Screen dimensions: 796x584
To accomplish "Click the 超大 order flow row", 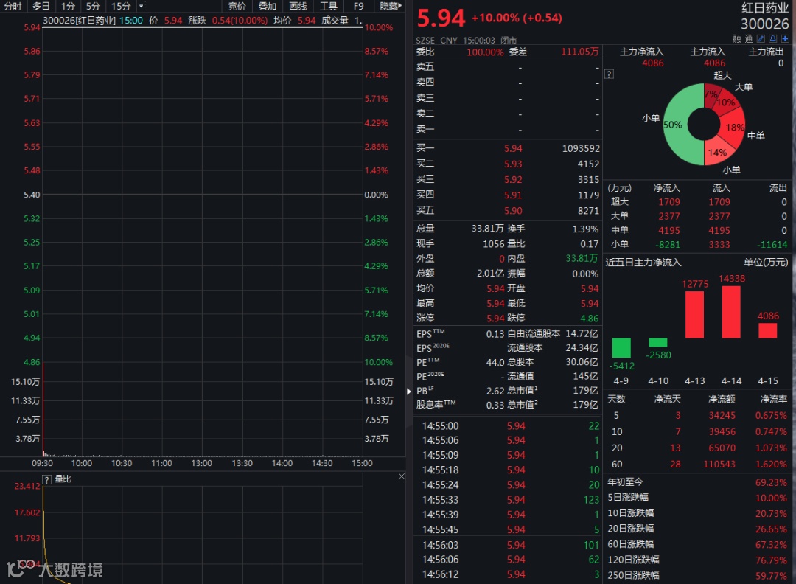I will pyautogui.click(x=698, y=202).
